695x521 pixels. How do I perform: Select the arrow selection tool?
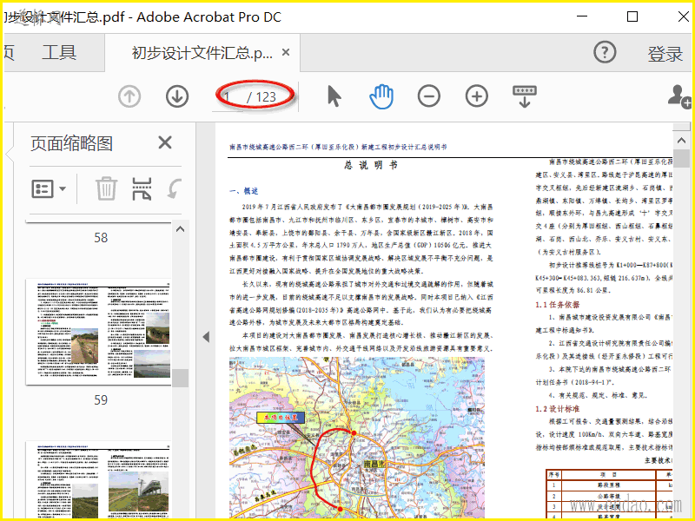tap(334, 96)
